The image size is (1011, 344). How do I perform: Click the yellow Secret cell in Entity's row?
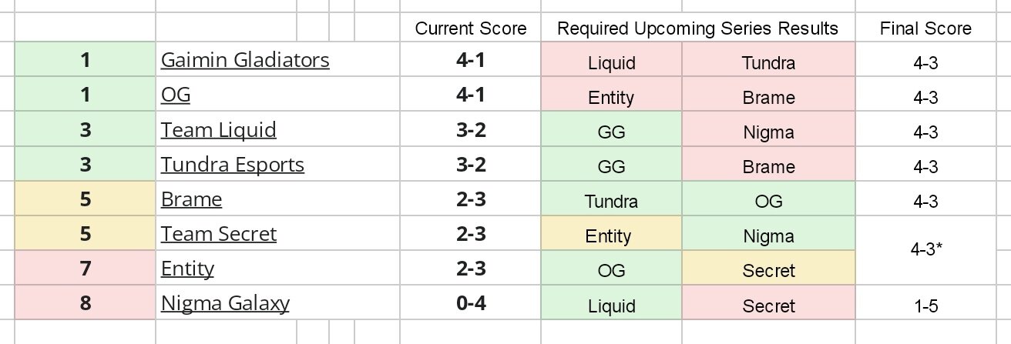[x=768, y=271]
